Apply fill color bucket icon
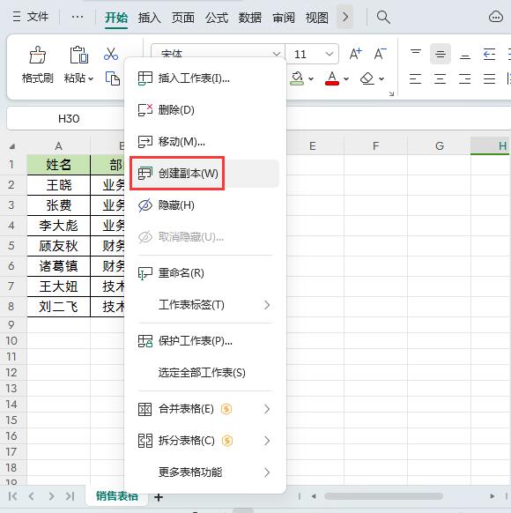 point(297,78)
